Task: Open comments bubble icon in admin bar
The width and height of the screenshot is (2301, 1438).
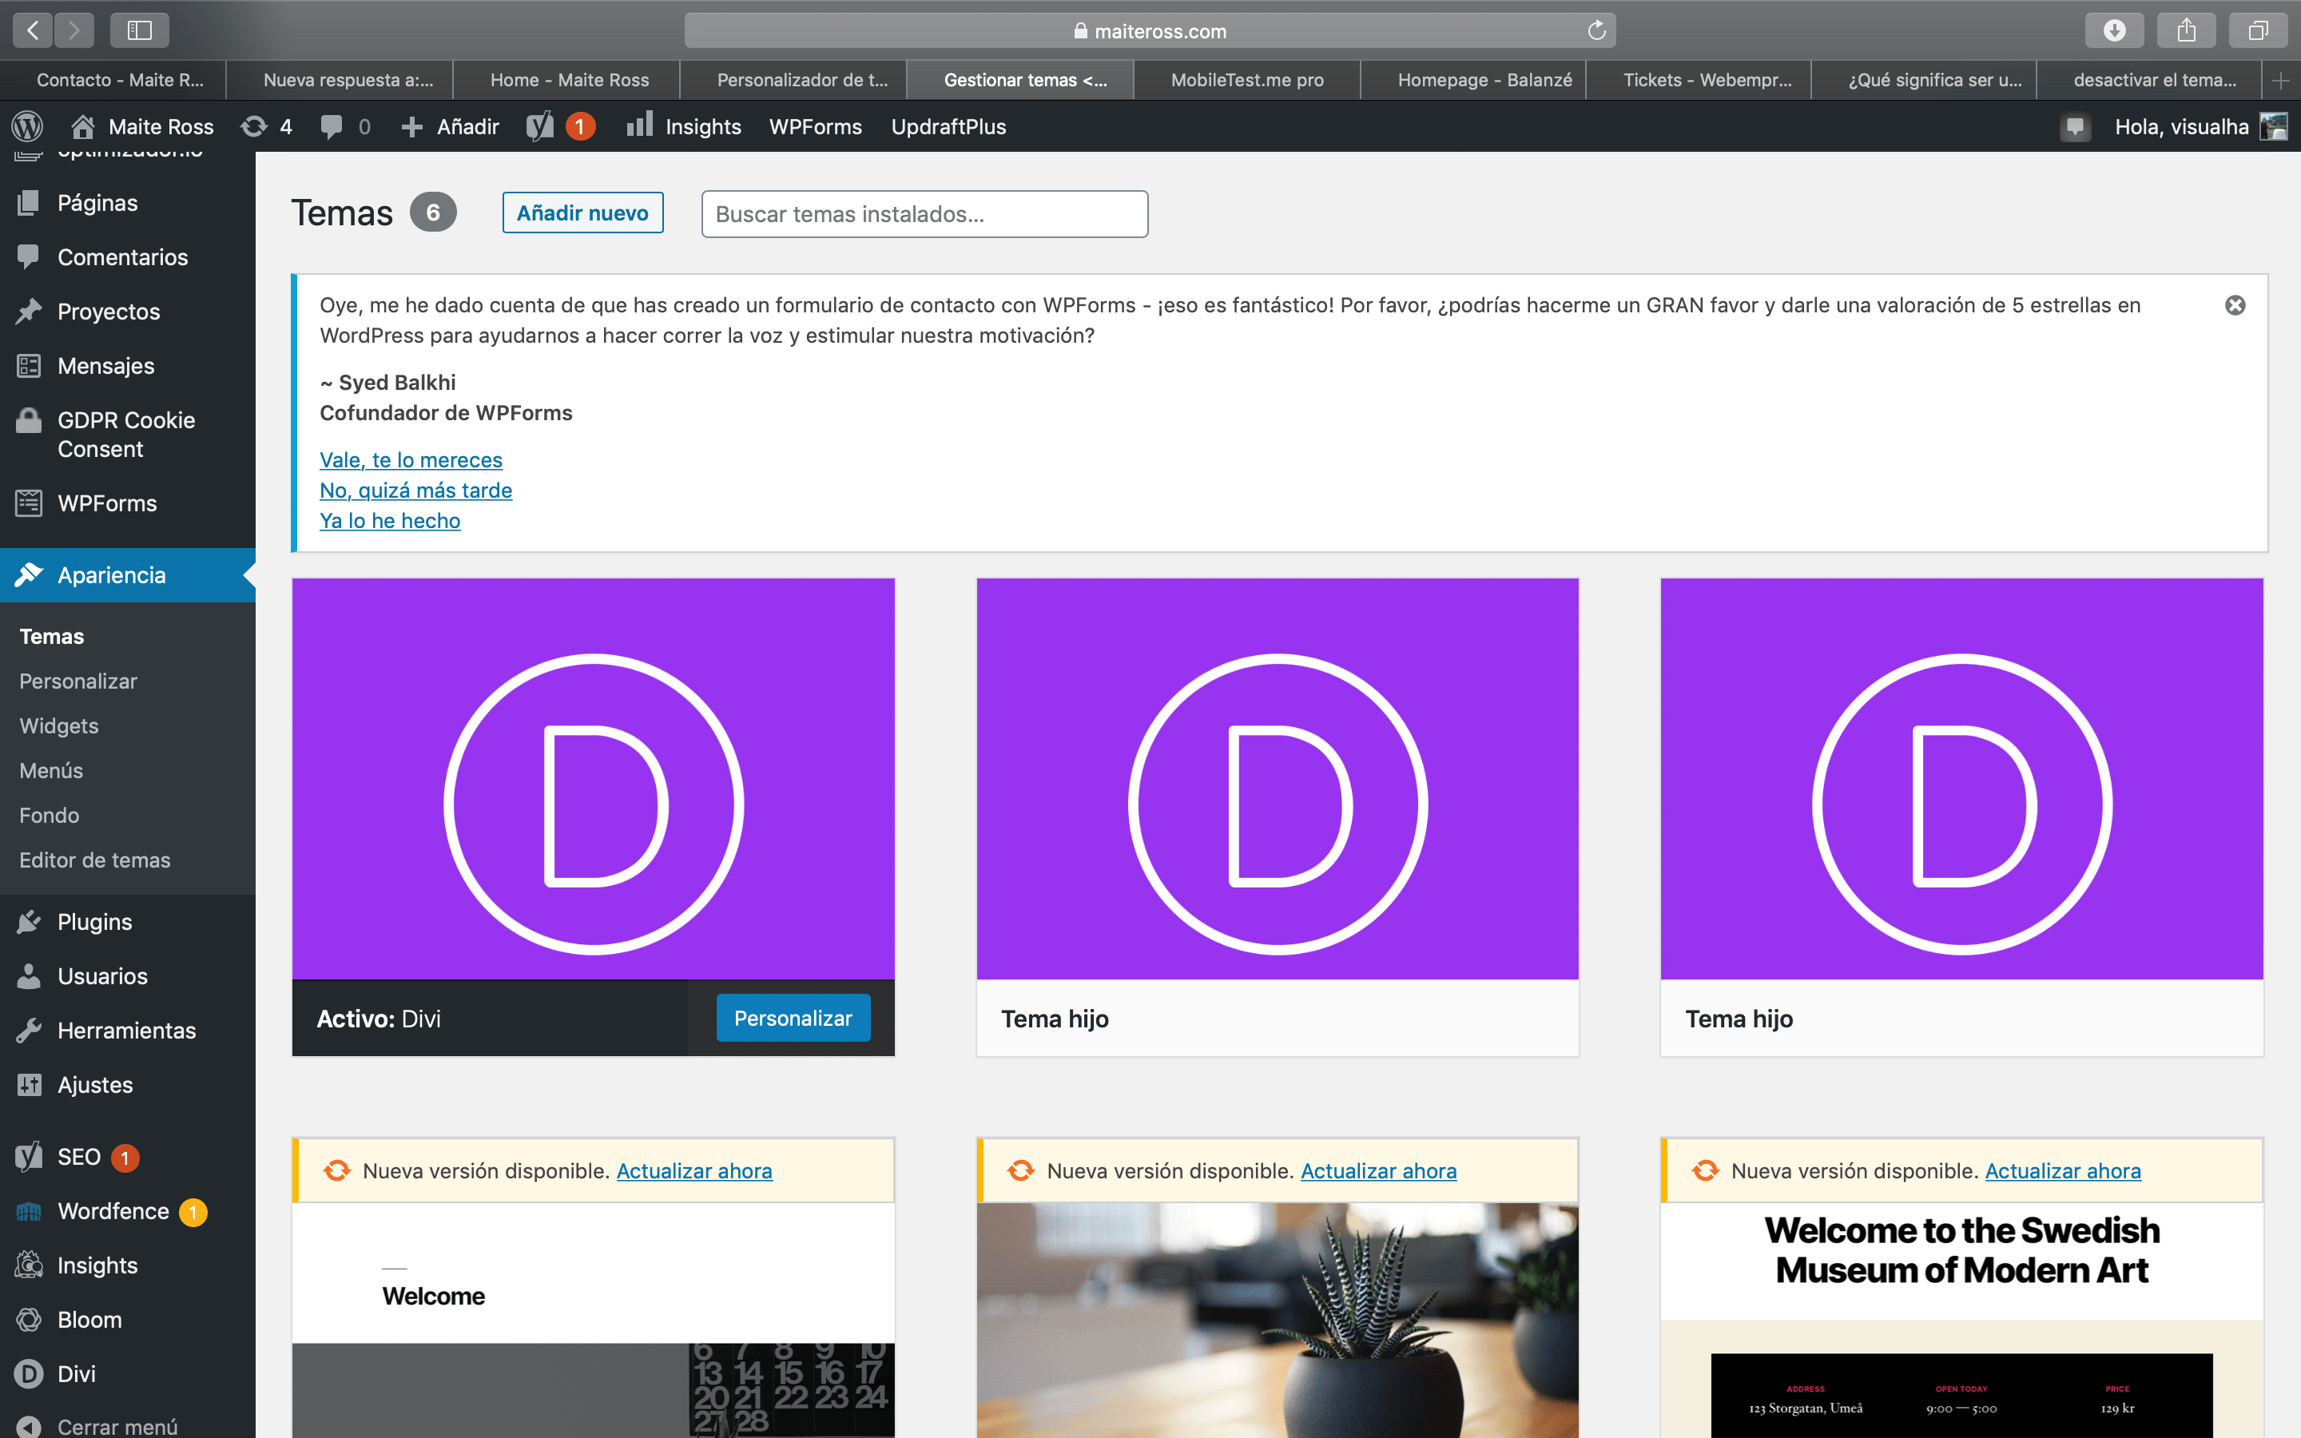Action: tap(331, 128)
